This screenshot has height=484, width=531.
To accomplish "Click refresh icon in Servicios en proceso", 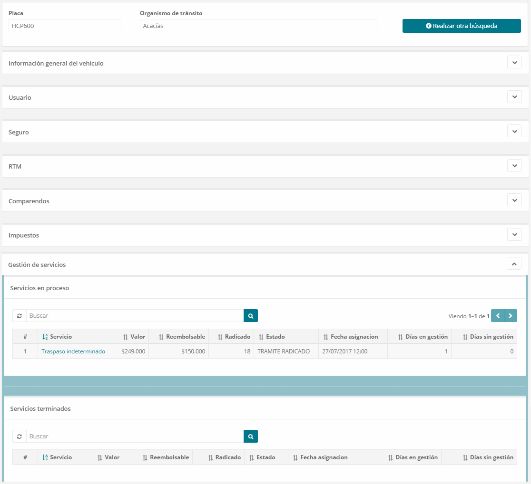I will tap(19, 316).
